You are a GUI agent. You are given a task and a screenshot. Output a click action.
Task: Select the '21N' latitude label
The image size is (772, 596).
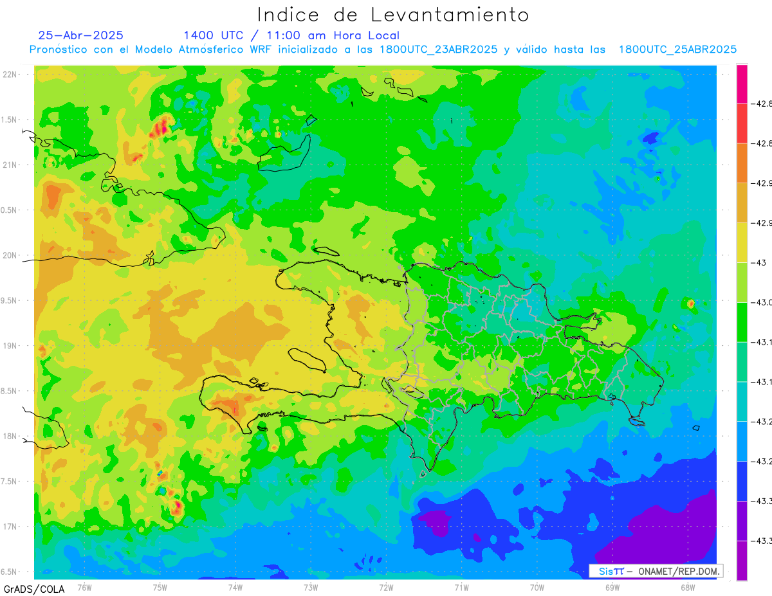tap(10, 165)
